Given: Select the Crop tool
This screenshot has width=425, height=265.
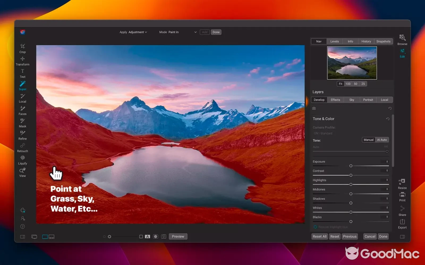Looking at the screenshot, I should click(x=22, y=48).
